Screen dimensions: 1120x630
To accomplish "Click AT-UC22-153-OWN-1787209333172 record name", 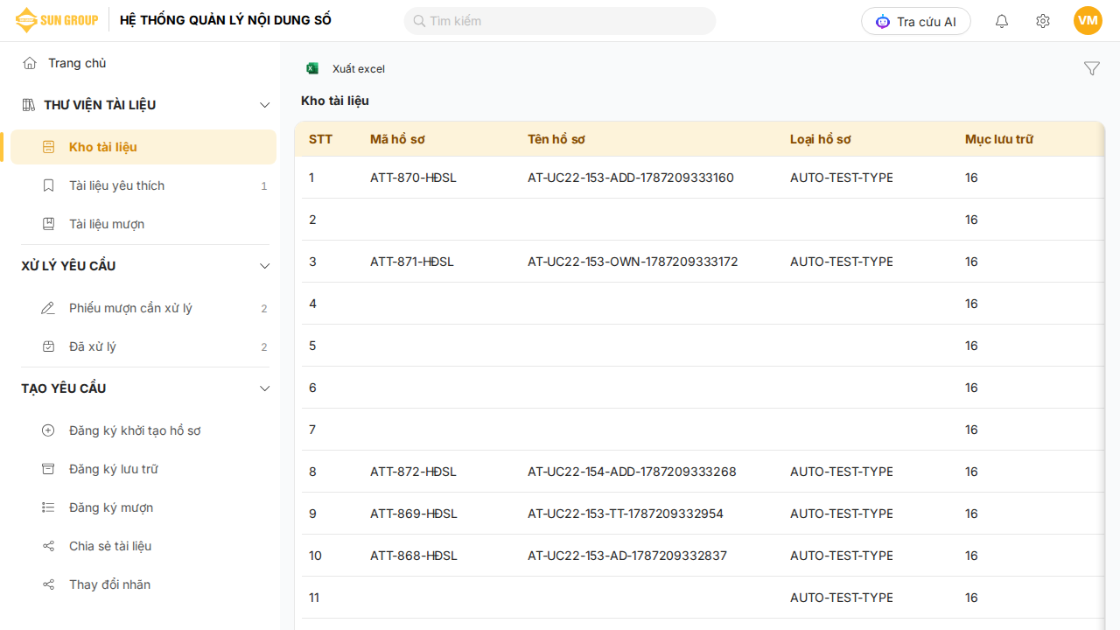I will point(633,262).
